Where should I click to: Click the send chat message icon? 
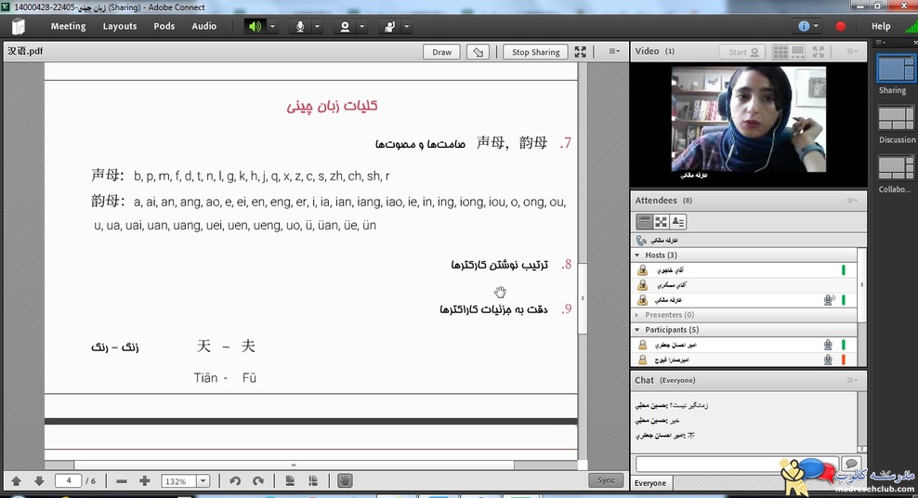tap(851, 464)
